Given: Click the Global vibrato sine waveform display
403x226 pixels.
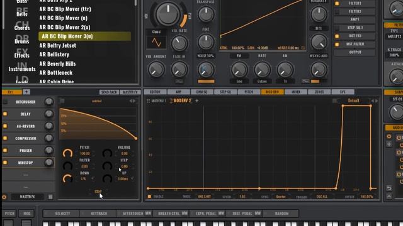Looking at the screenshot, I should pos(156,42).
